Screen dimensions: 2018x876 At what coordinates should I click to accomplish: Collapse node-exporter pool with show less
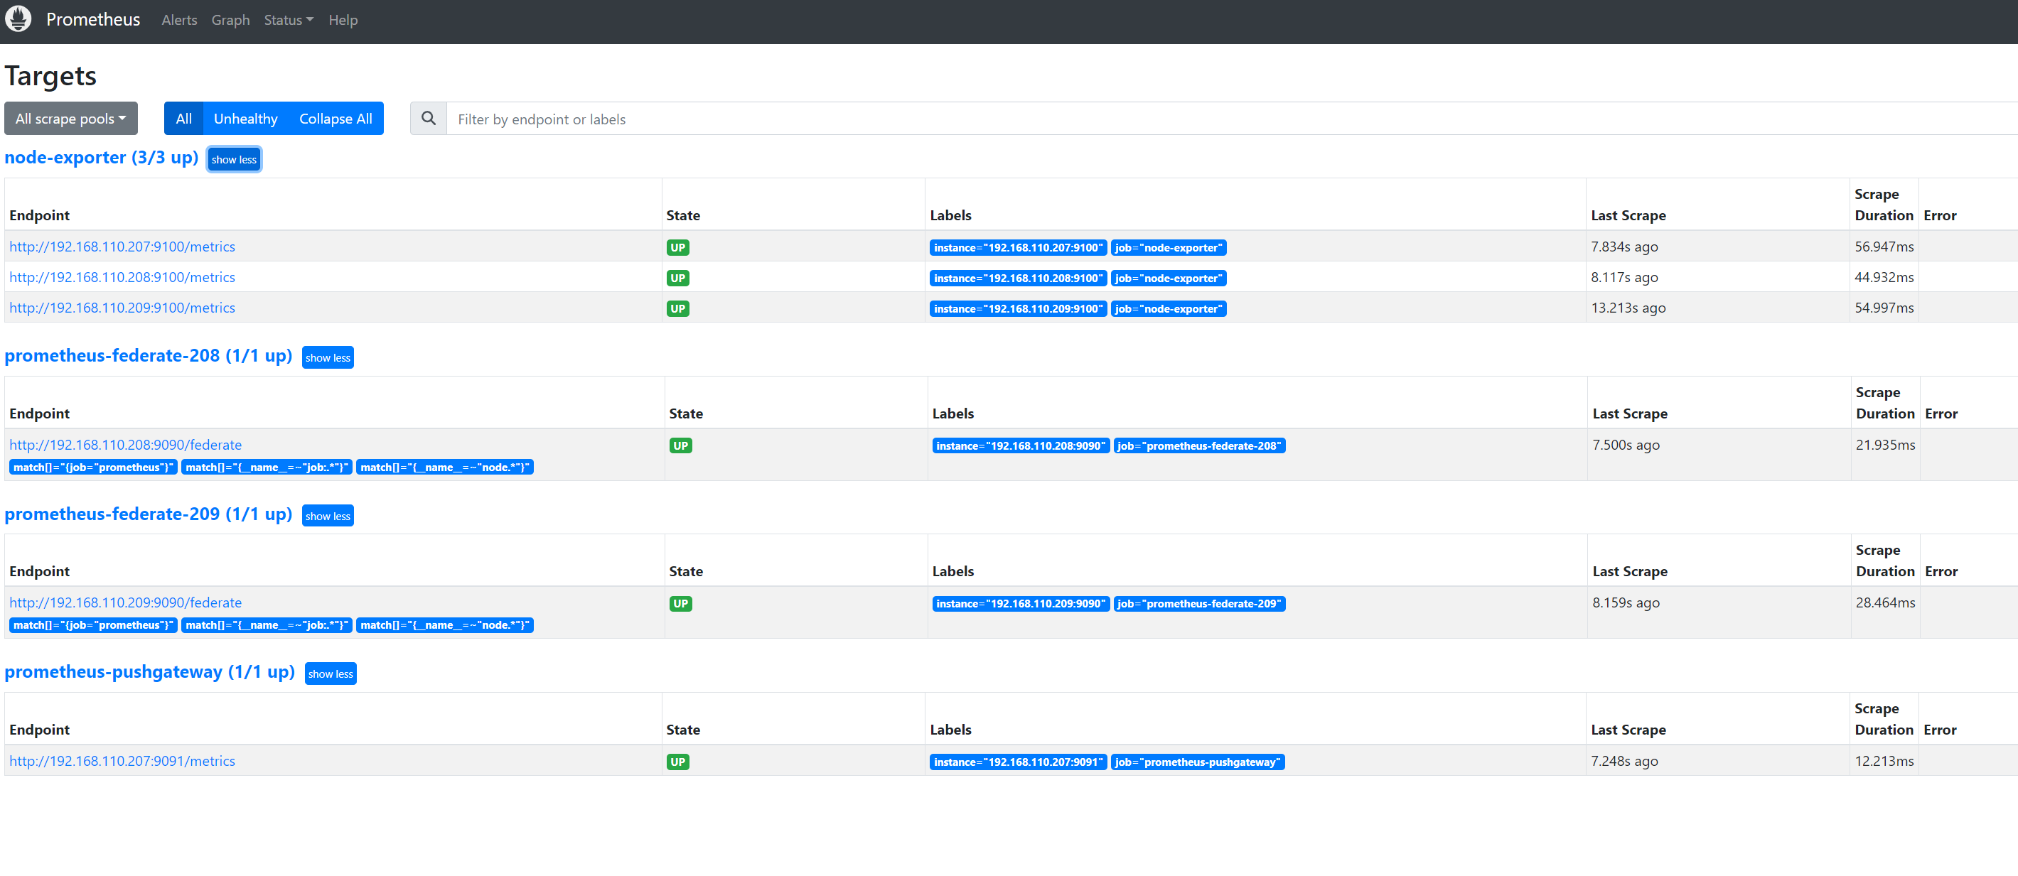click(233, 160)
